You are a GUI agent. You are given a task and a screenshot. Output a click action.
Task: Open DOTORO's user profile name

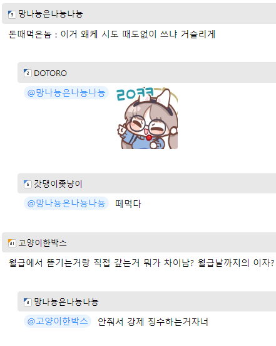(x=50, y=73)
